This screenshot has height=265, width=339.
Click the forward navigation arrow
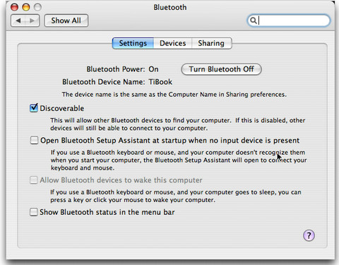32,20
